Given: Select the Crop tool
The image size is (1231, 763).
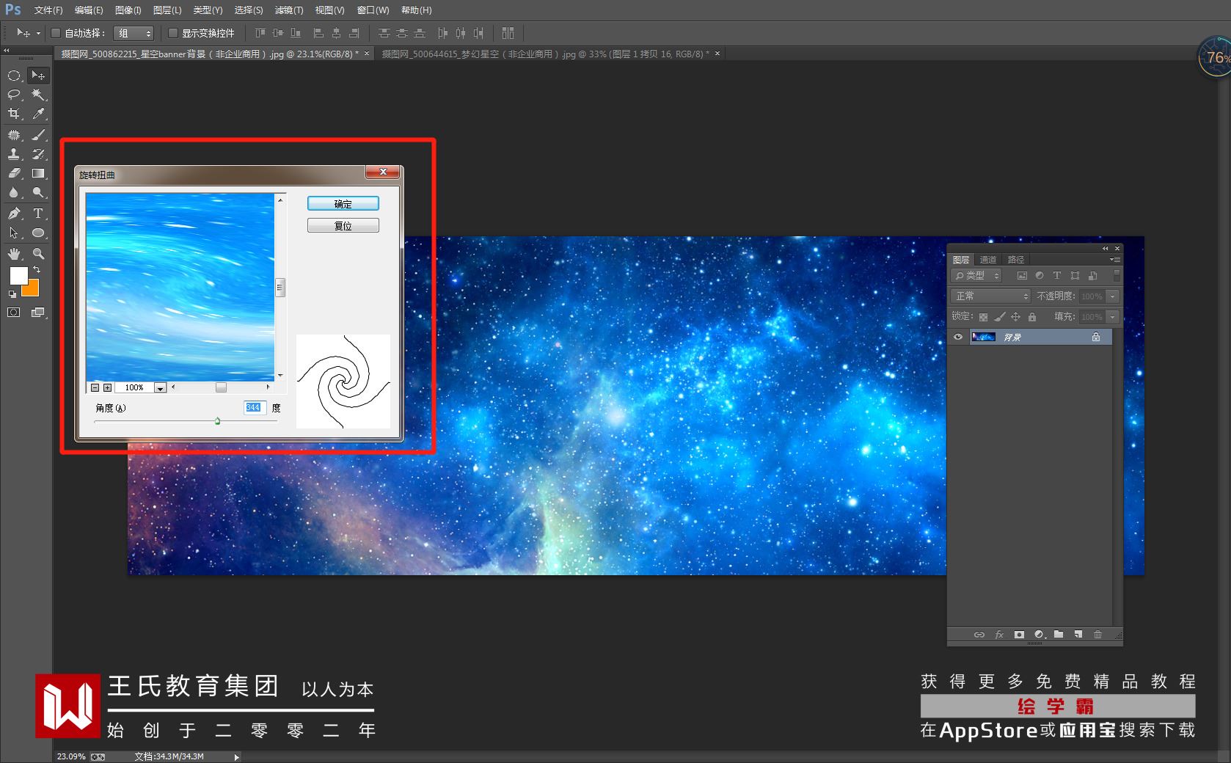Looking at the screenshot, I should click(x=14, y=114).
